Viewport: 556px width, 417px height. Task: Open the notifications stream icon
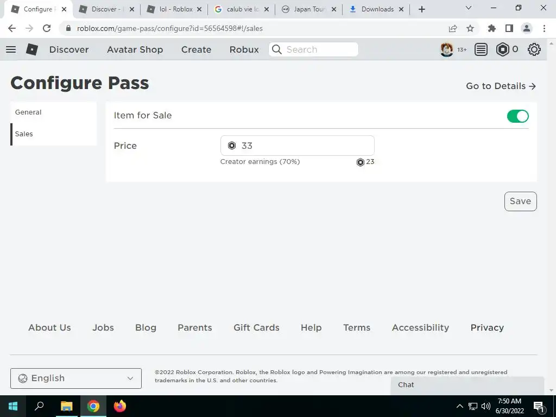pos(481,49)
